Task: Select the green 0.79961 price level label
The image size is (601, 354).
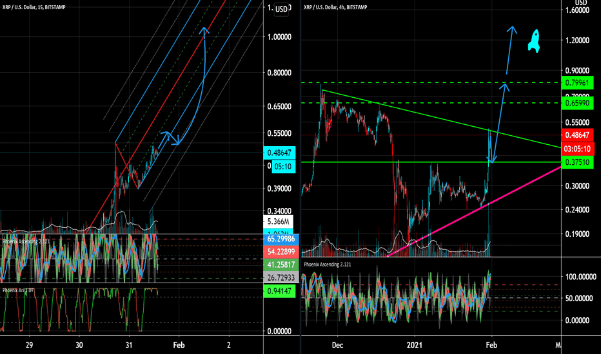Action: (x=577, y=82)
